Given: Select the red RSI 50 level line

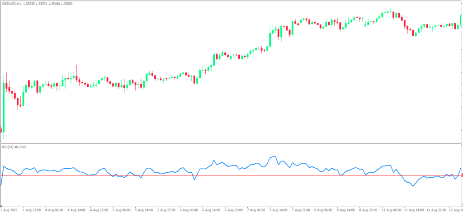Looking at the screenshot, I should click(226, 175).
